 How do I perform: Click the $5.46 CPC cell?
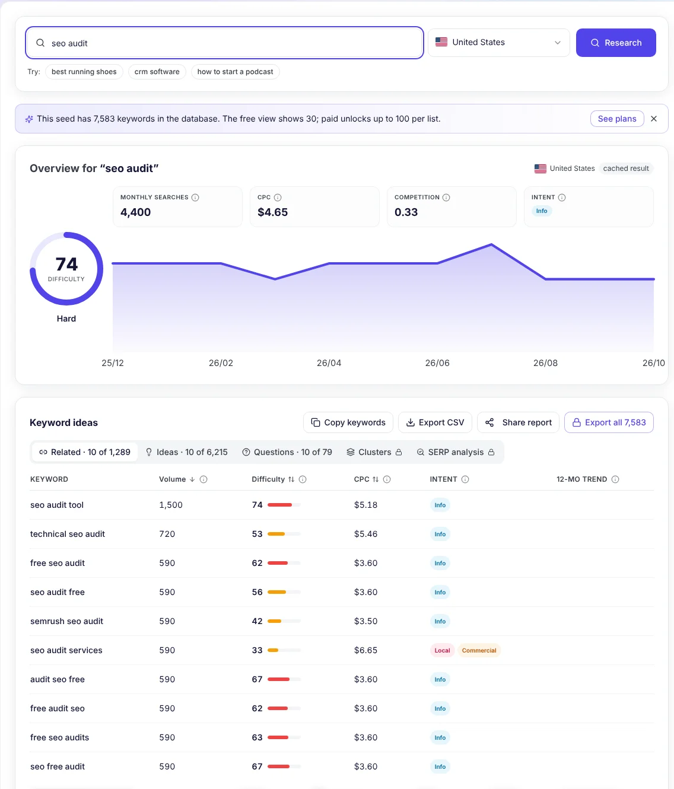366,534
